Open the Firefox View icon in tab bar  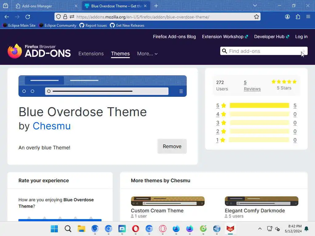6,6
